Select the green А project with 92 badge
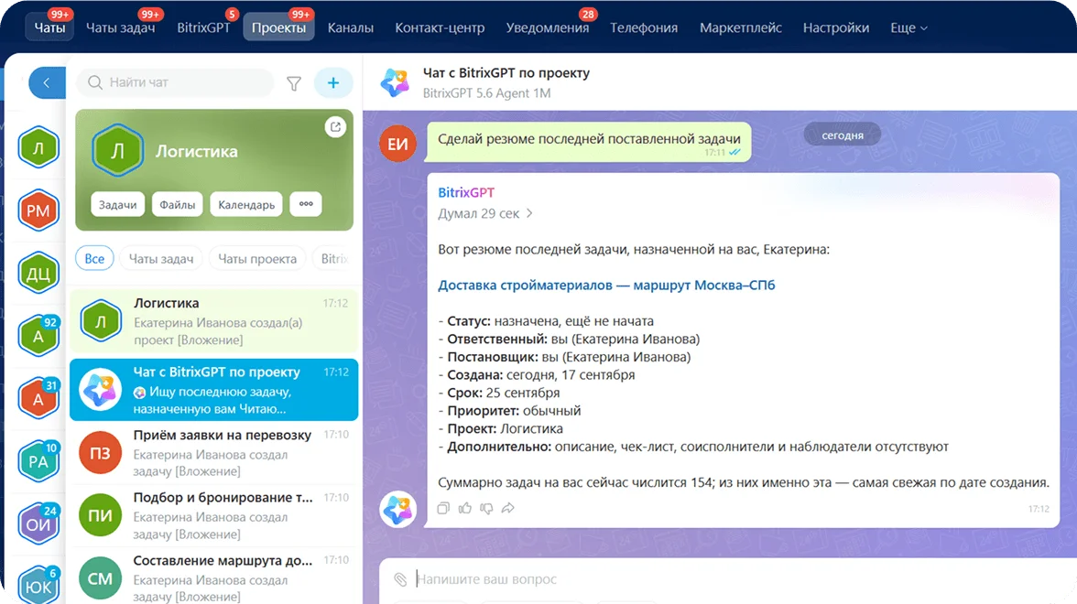 (x=38, y=336)
